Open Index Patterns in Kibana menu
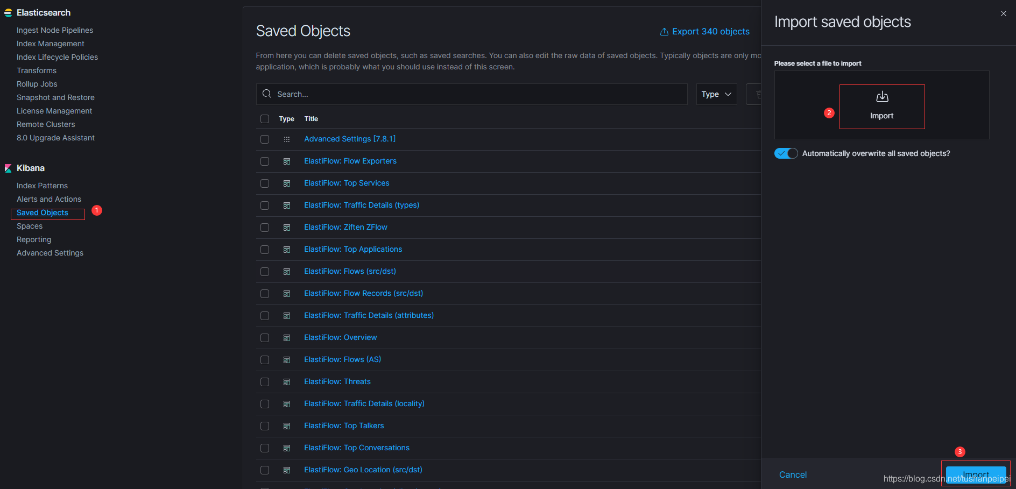1016x489 pixels. pyautogui.click(x=42, y=186)
